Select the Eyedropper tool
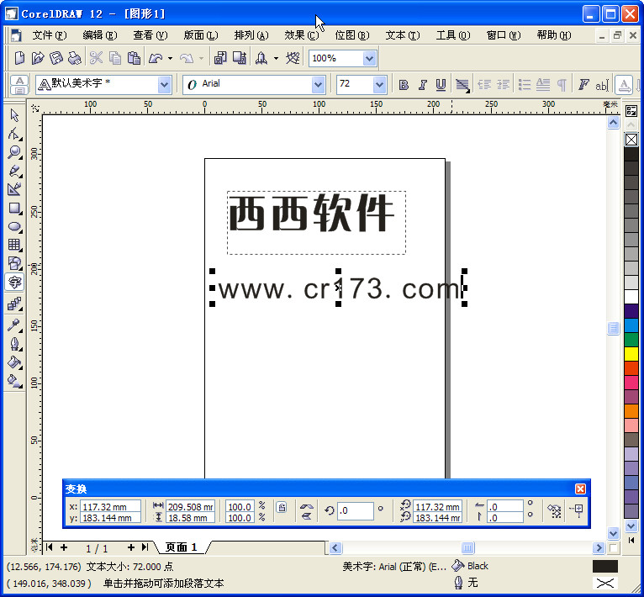The width and height of the screenshot is (644, 597). (14, 325)
